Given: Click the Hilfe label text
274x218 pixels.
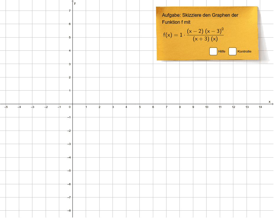Looking at the screenshot, I should pos(222,52).
